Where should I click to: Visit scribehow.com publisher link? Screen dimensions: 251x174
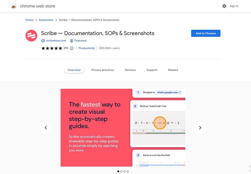tap(56, 40)
